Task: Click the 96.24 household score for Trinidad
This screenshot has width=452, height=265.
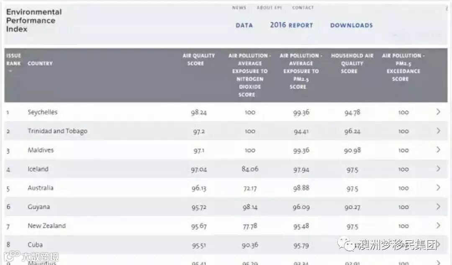Action: [352, 131]
